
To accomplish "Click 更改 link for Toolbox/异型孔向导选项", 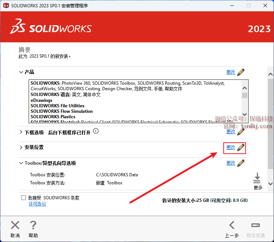I will 231,163.
